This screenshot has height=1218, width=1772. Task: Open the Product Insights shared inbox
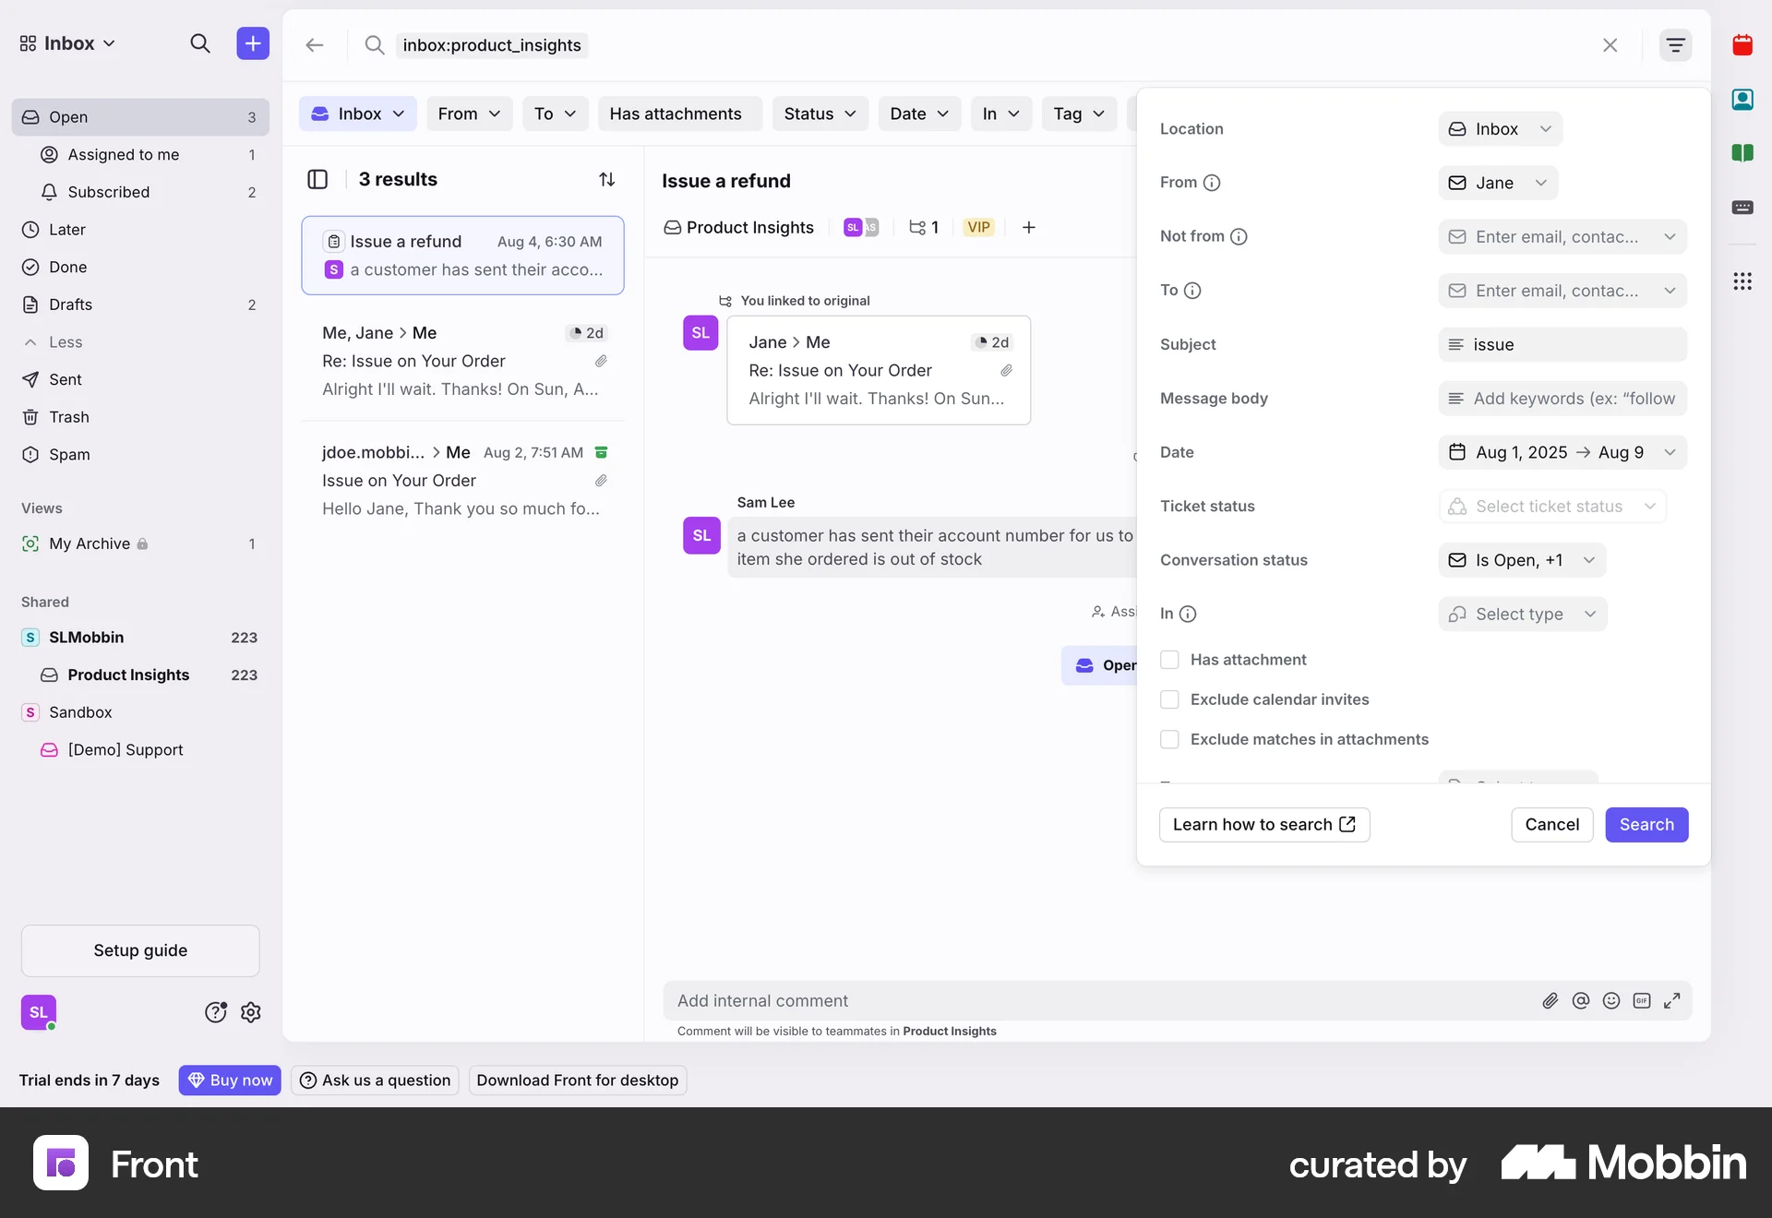coord(128,675)
